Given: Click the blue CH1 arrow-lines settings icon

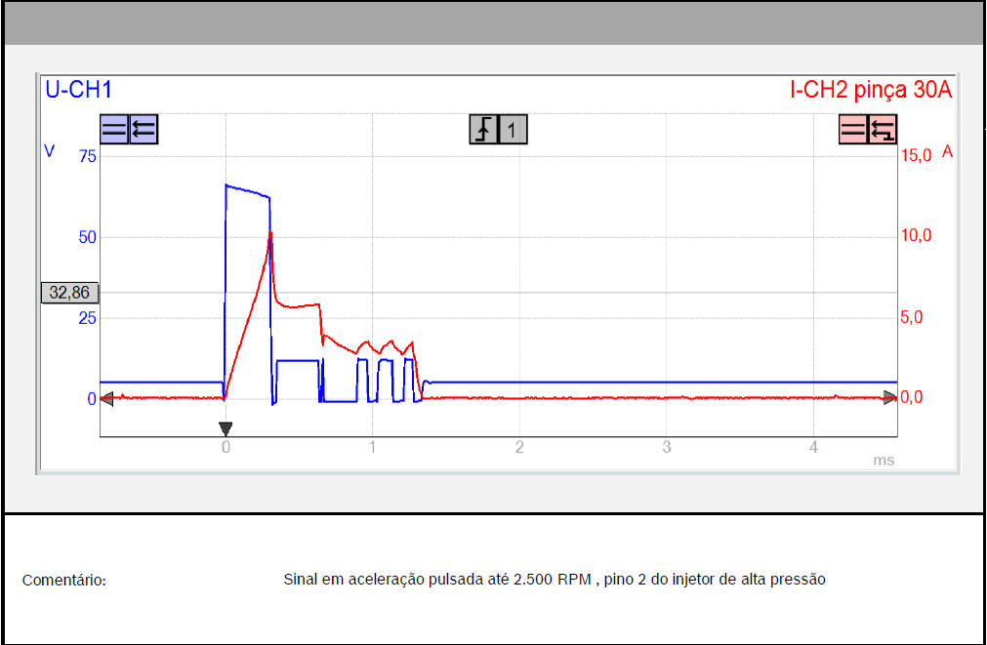Looking at the screenshot, I should pyautogui.click(x=144, y=130).
